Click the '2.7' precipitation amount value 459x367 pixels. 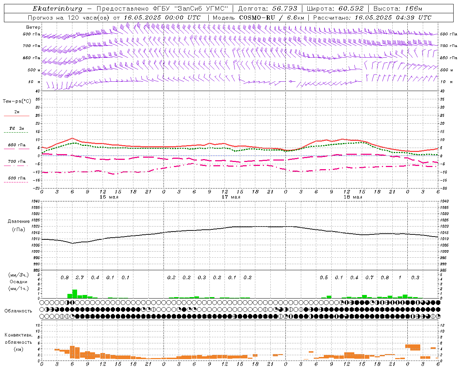point(80,277)
